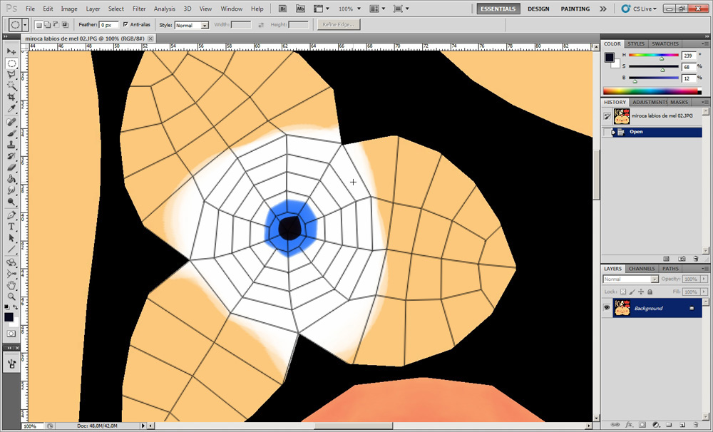Create a new layer in the Layers panel
This screenshot has width=713, height=432.
tap(683, 424)
